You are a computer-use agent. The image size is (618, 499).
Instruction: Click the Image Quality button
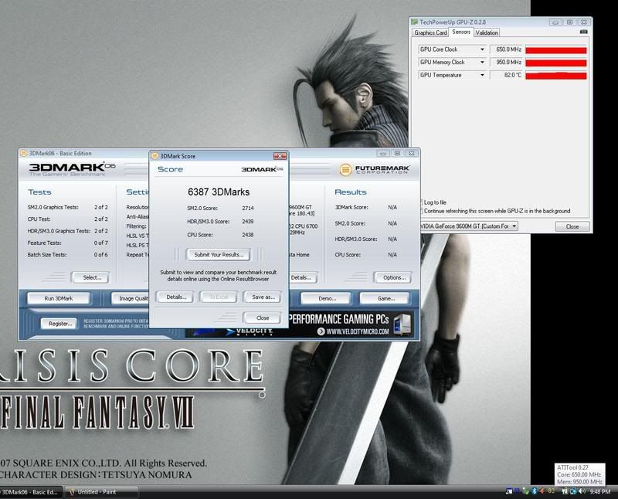tap(130, 298)
